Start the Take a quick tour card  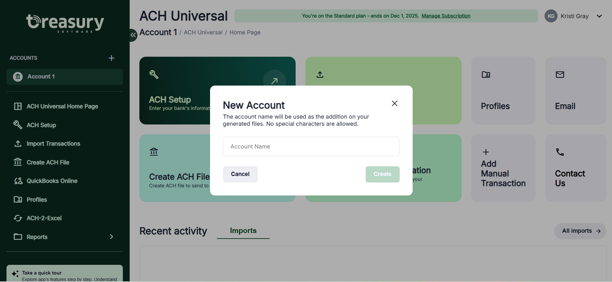point(65,273)
